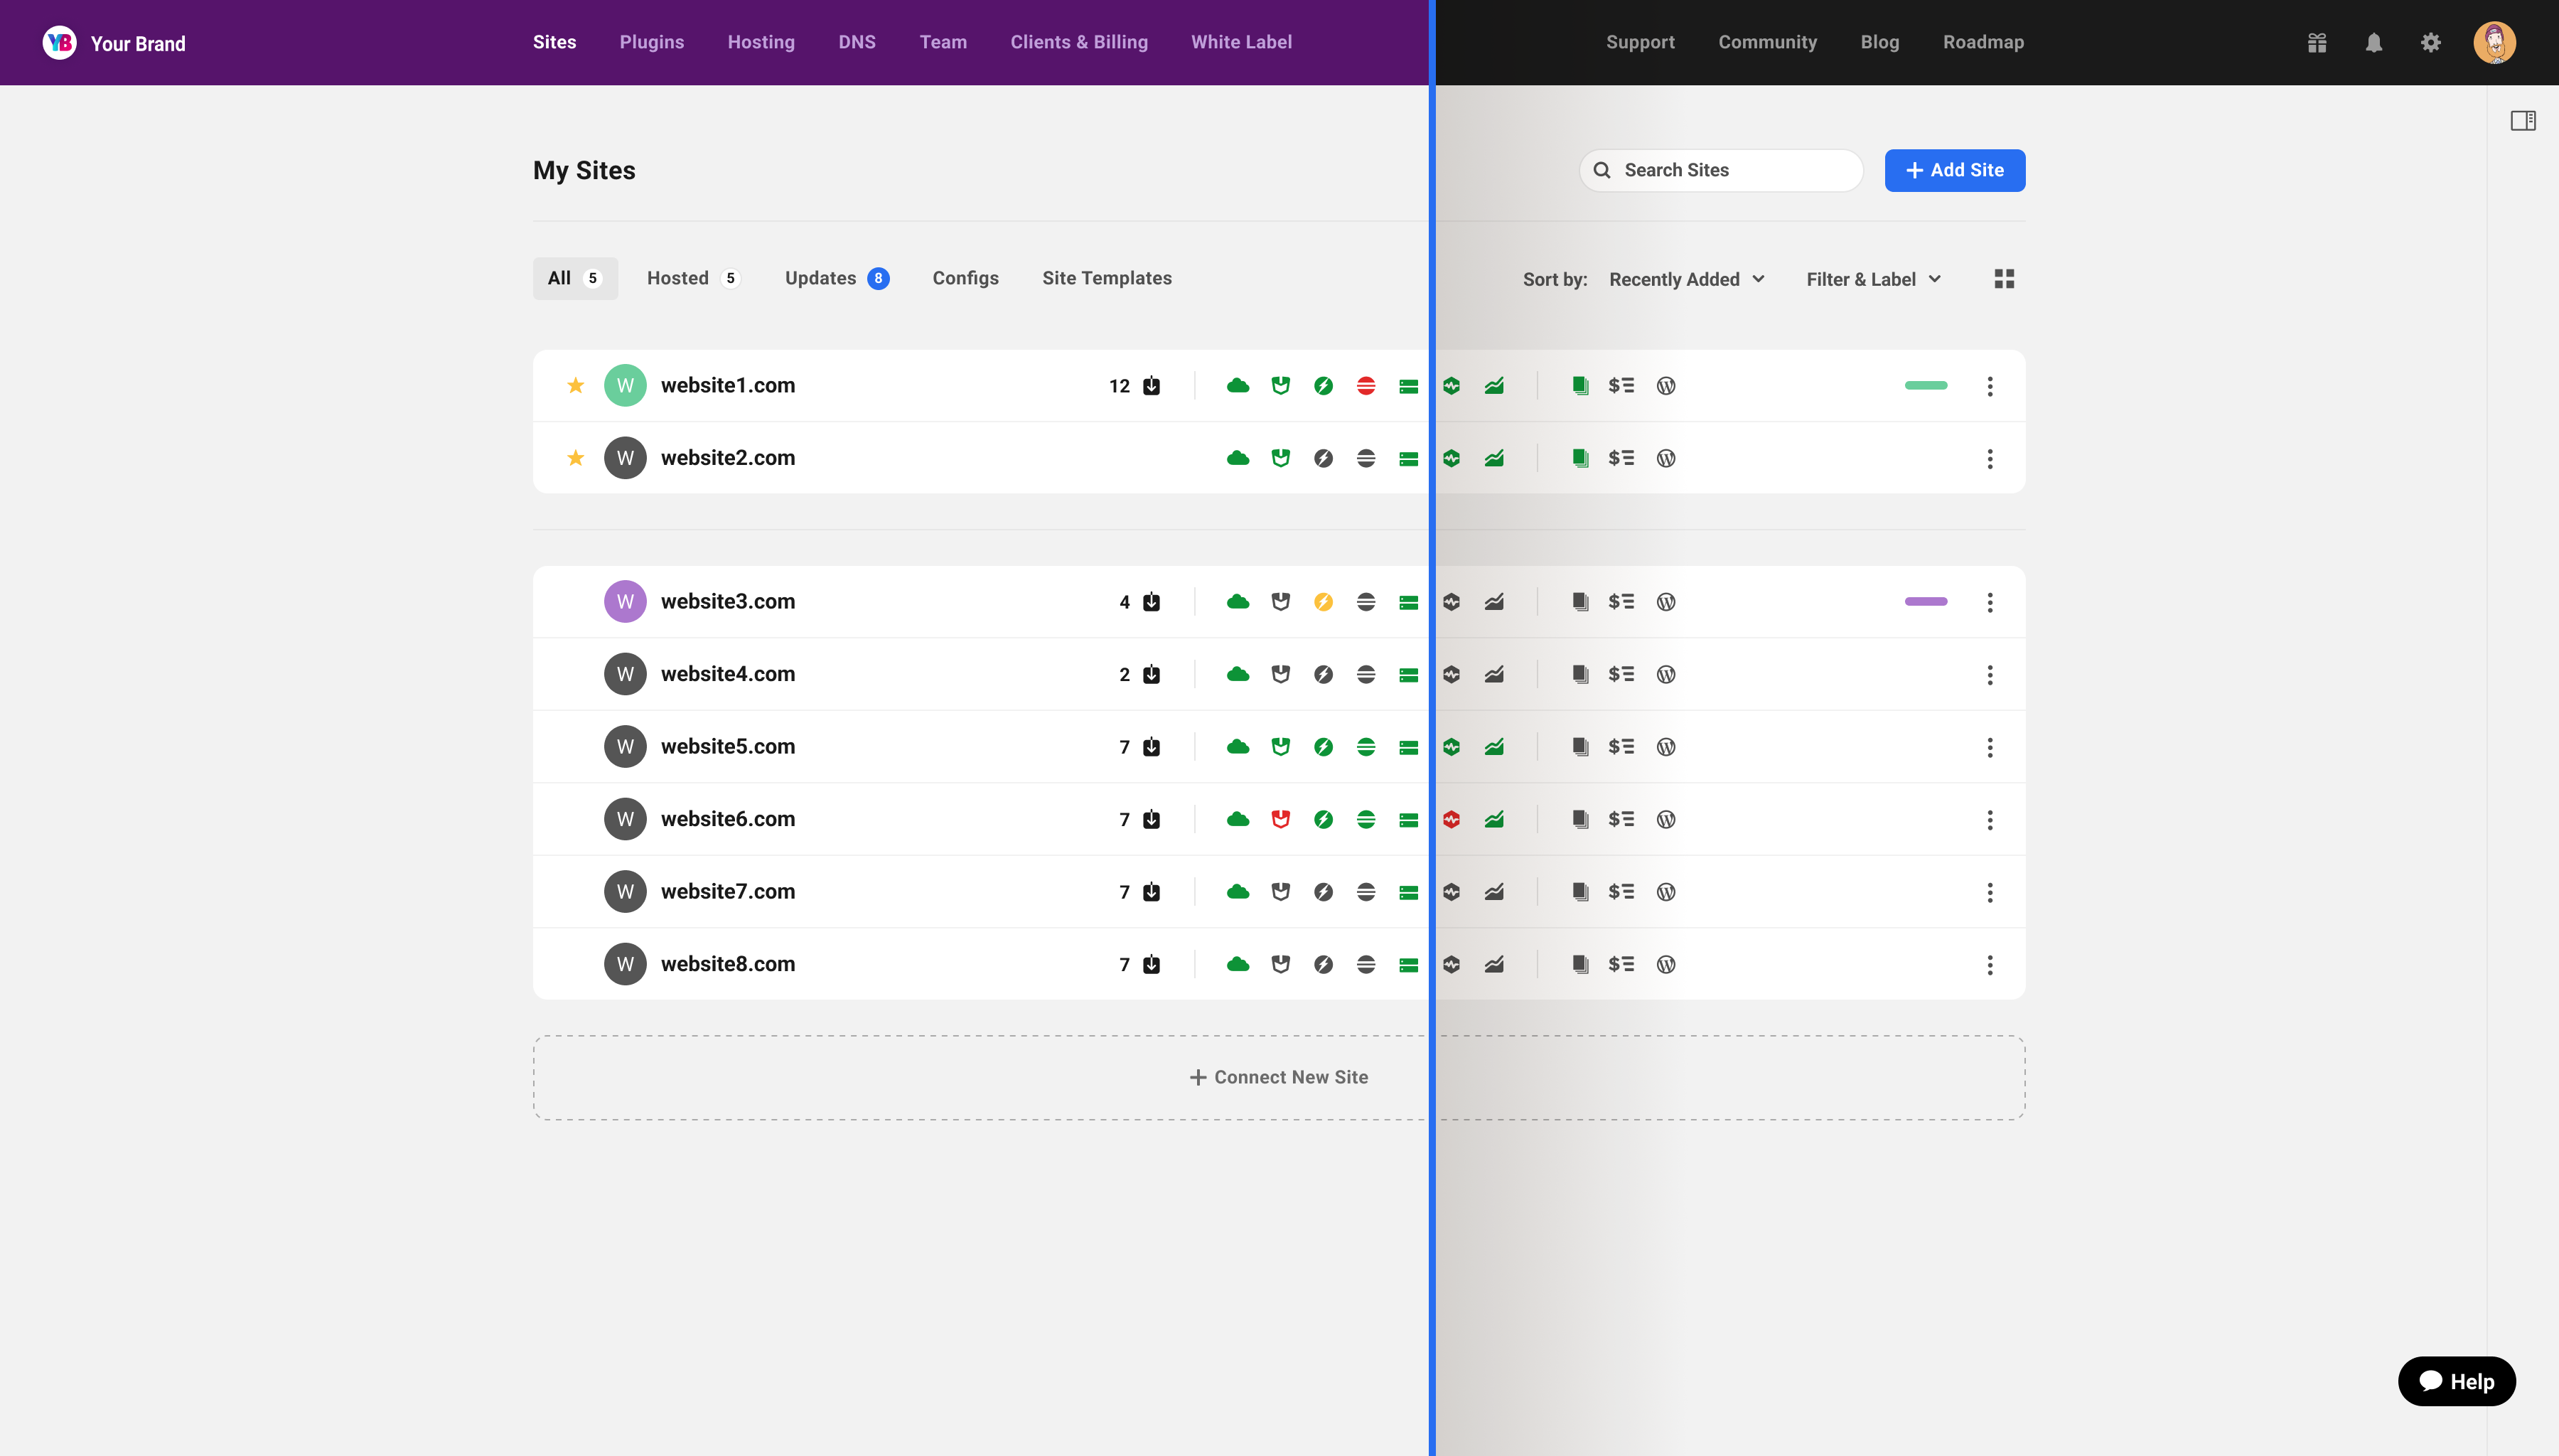
Task: Unfavorite website1.com using its star
Action: [x=576, y=386]
